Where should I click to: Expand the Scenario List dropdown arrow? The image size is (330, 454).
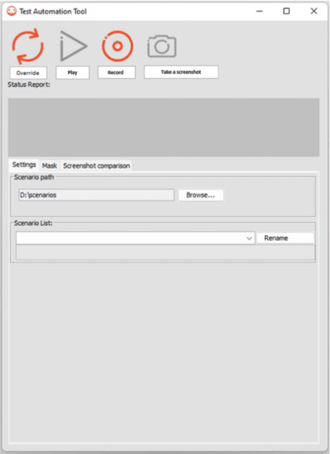click(249, 238)
